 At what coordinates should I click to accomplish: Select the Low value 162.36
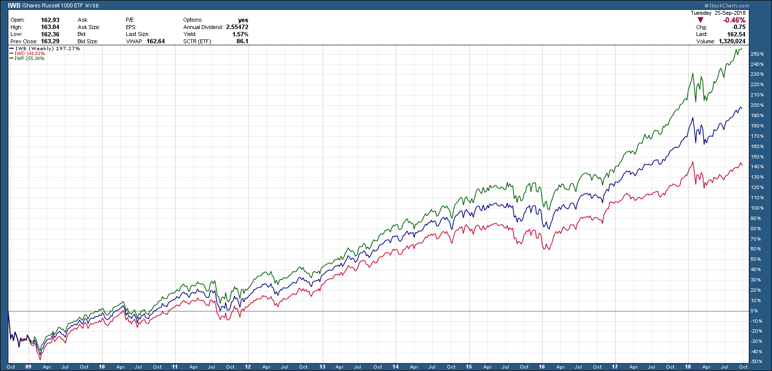point(51,34)
